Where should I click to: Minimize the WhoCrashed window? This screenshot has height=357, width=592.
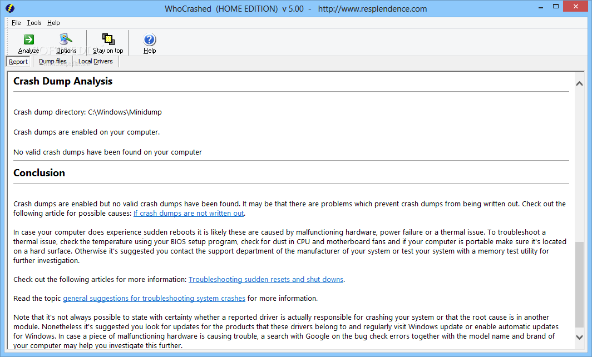point(541,7)
